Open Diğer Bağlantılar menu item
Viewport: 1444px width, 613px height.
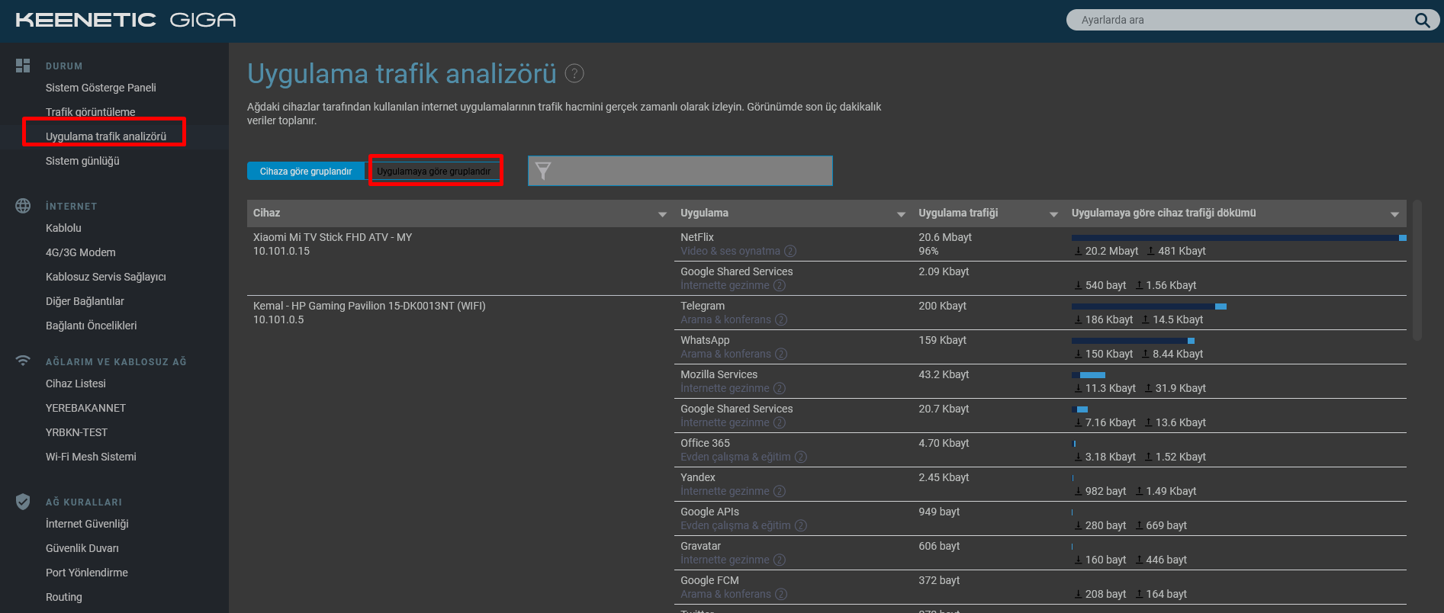click(x=85, y=301)
